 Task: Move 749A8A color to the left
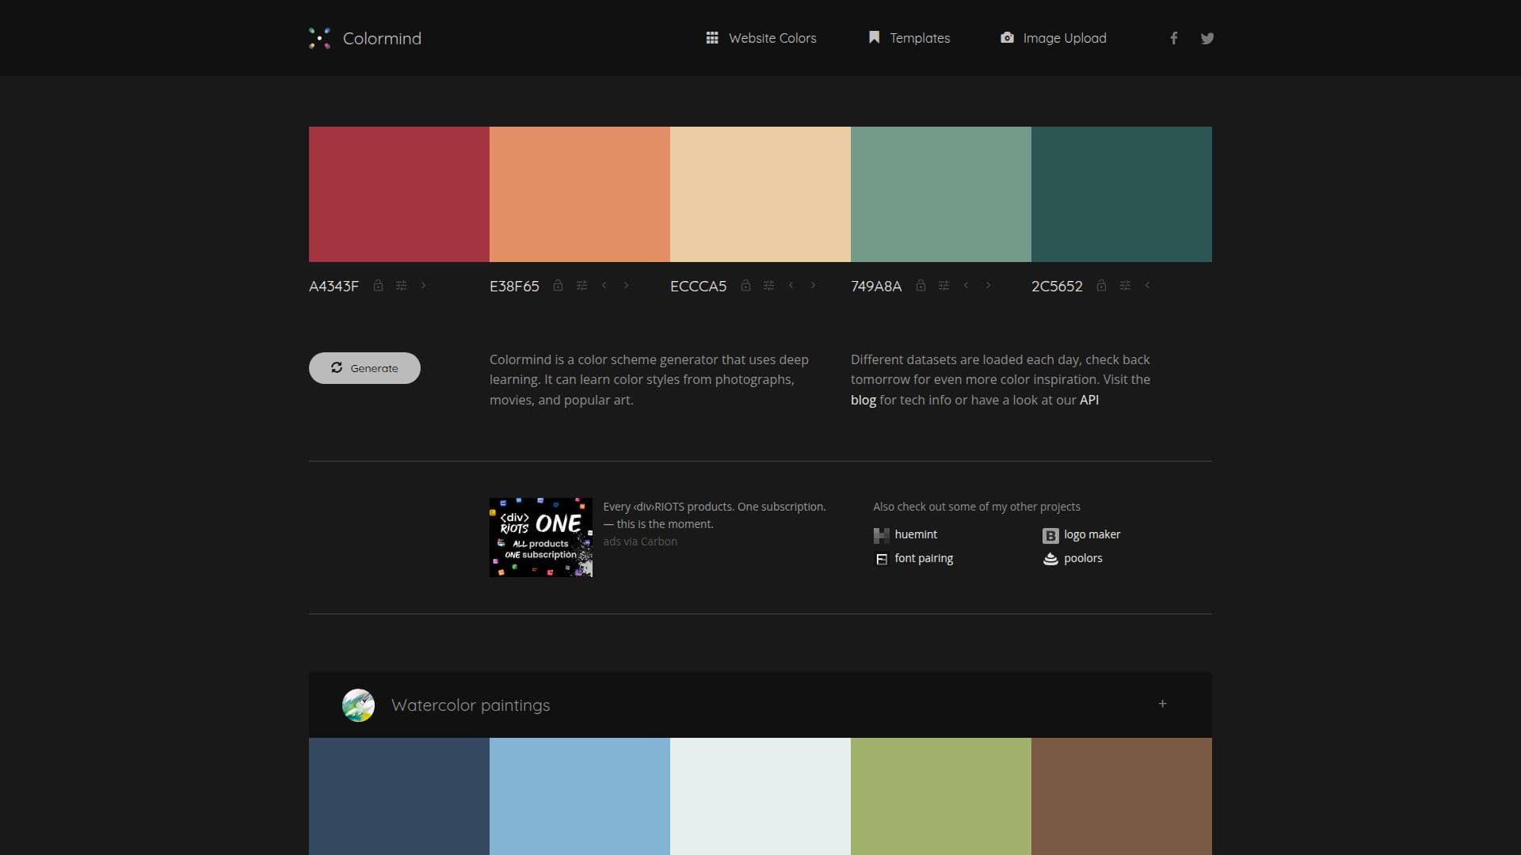966,286
